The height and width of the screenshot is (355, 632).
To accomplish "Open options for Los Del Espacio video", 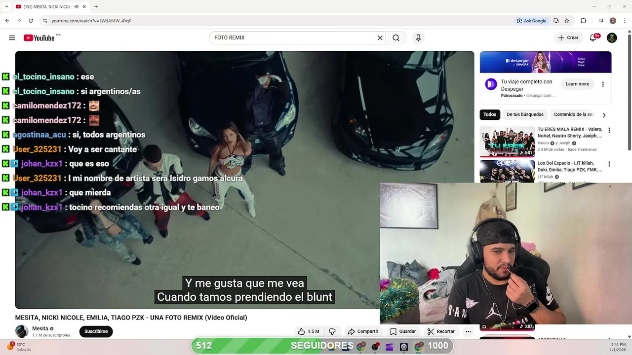I will 609,164.
